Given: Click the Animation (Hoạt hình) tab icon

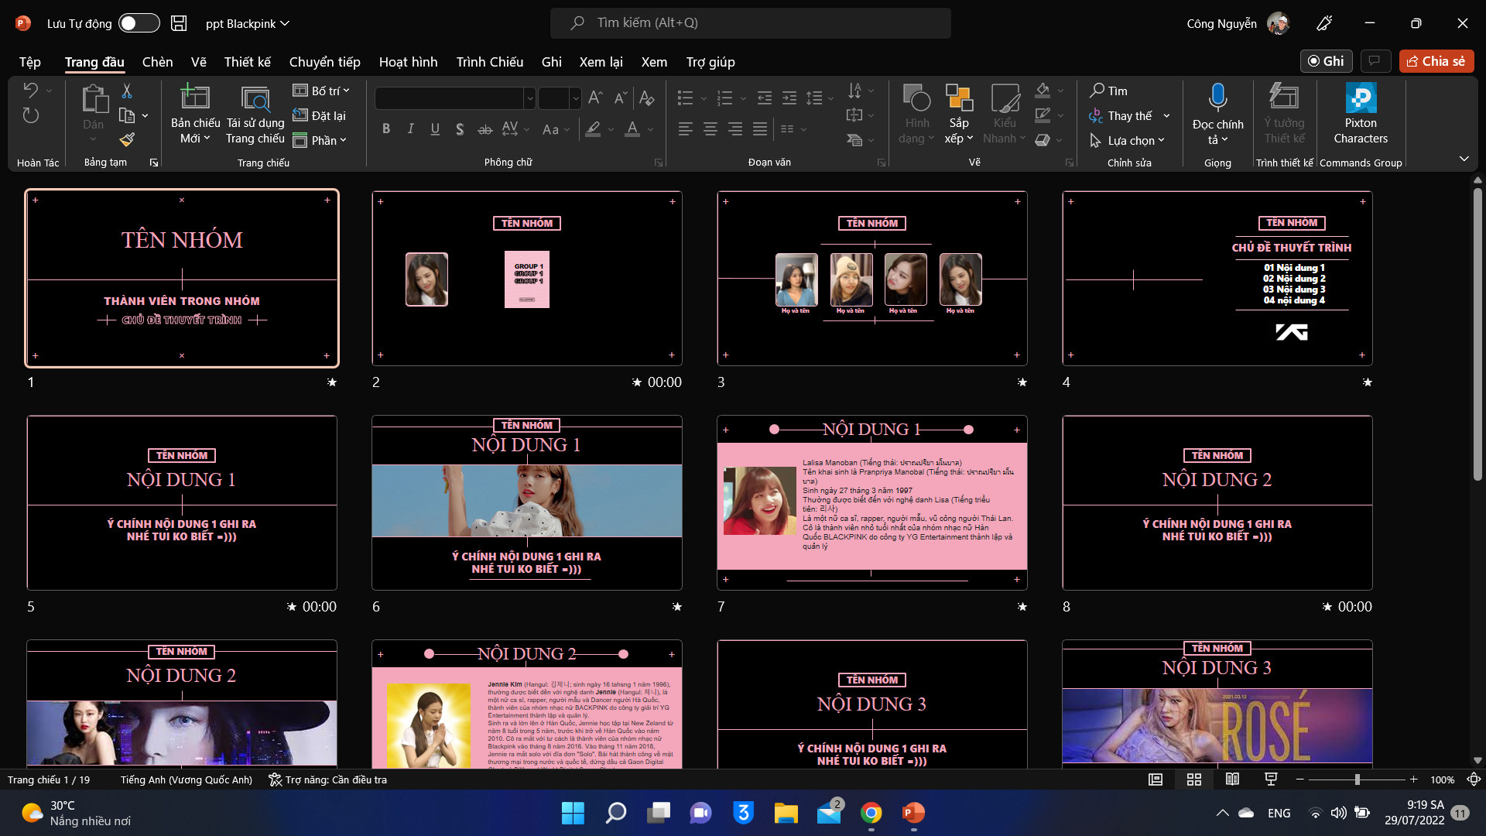Looking at the screenshot, I should tap(407, 61).
